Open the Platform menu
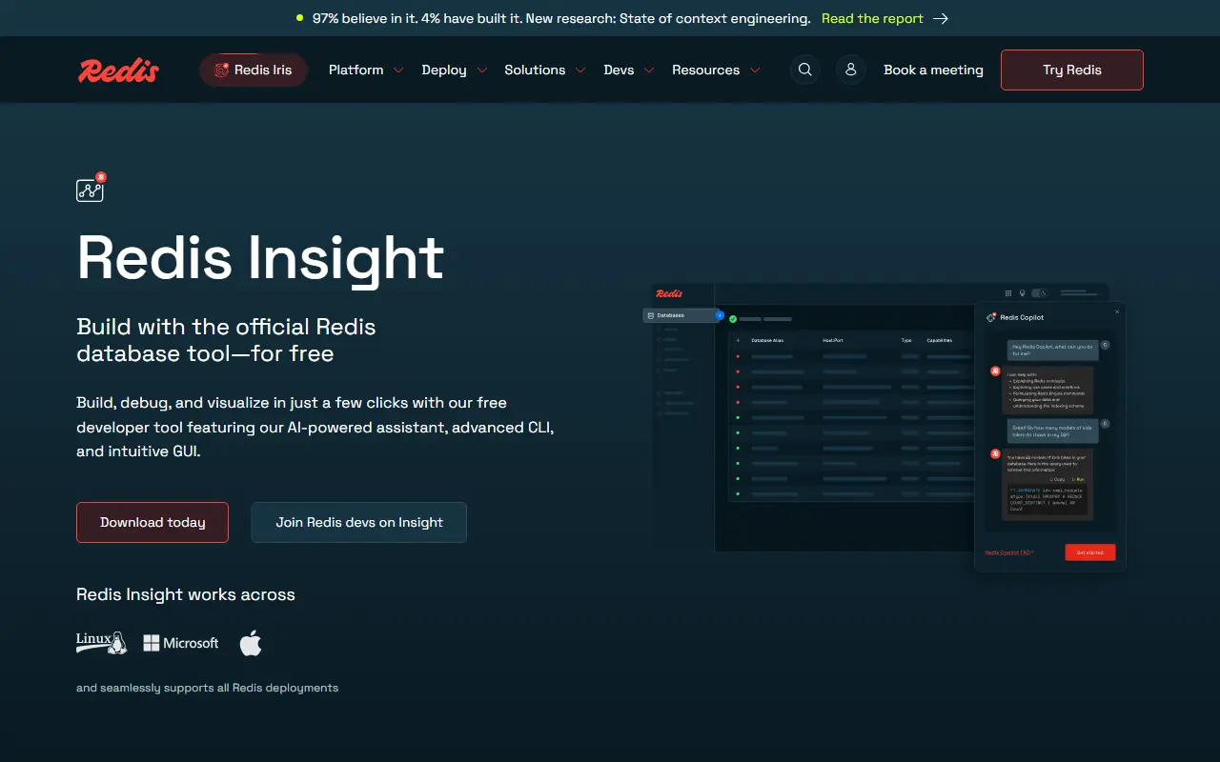This screenshot has height=762, width=1220. pos(366,70)
